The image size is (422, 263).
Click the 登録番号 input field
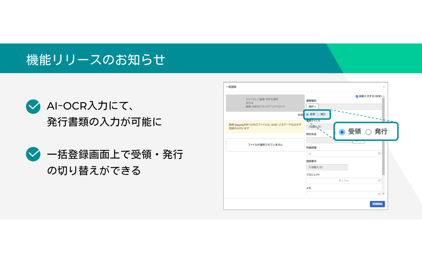(327, 167)
